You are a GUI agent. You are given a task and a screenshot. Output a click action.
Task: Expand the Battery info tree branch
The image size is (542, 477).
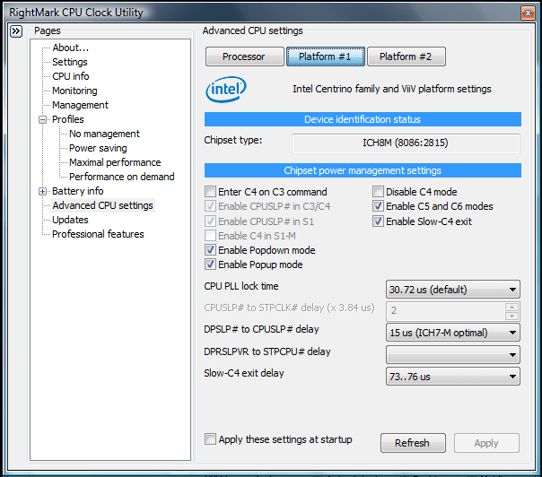pos(42,191)
